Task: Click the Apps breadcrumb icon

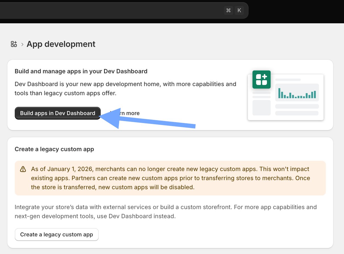Action: pyautogui.click(x=14, y=44)
